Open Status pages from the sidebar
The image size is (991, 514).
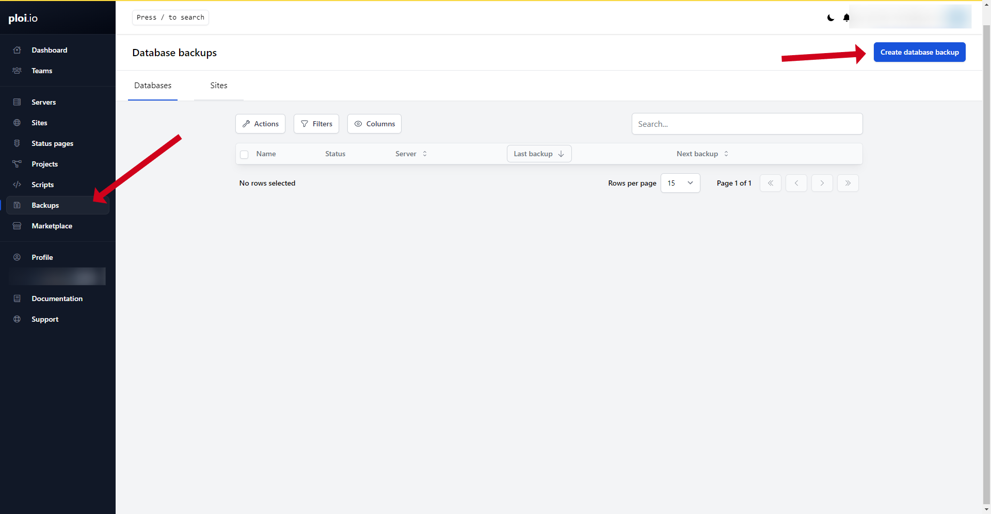52,143
